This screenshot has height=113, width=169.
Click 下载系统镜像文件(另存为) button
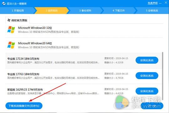(24, 106)
